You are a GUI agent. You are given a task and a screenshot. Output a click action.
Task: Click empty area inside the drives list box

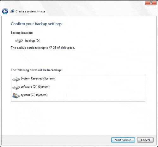tap(95, 88)
